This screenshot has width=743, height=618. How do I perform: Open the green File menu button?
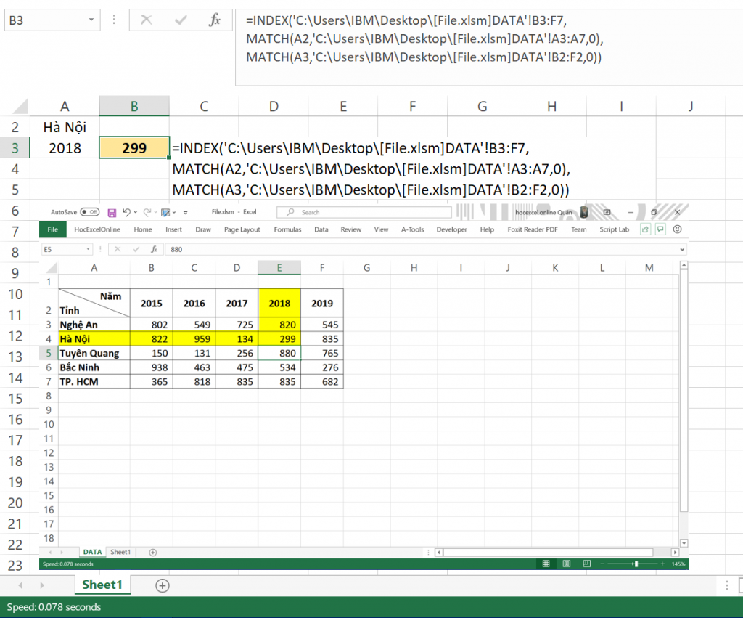(52, 229)
